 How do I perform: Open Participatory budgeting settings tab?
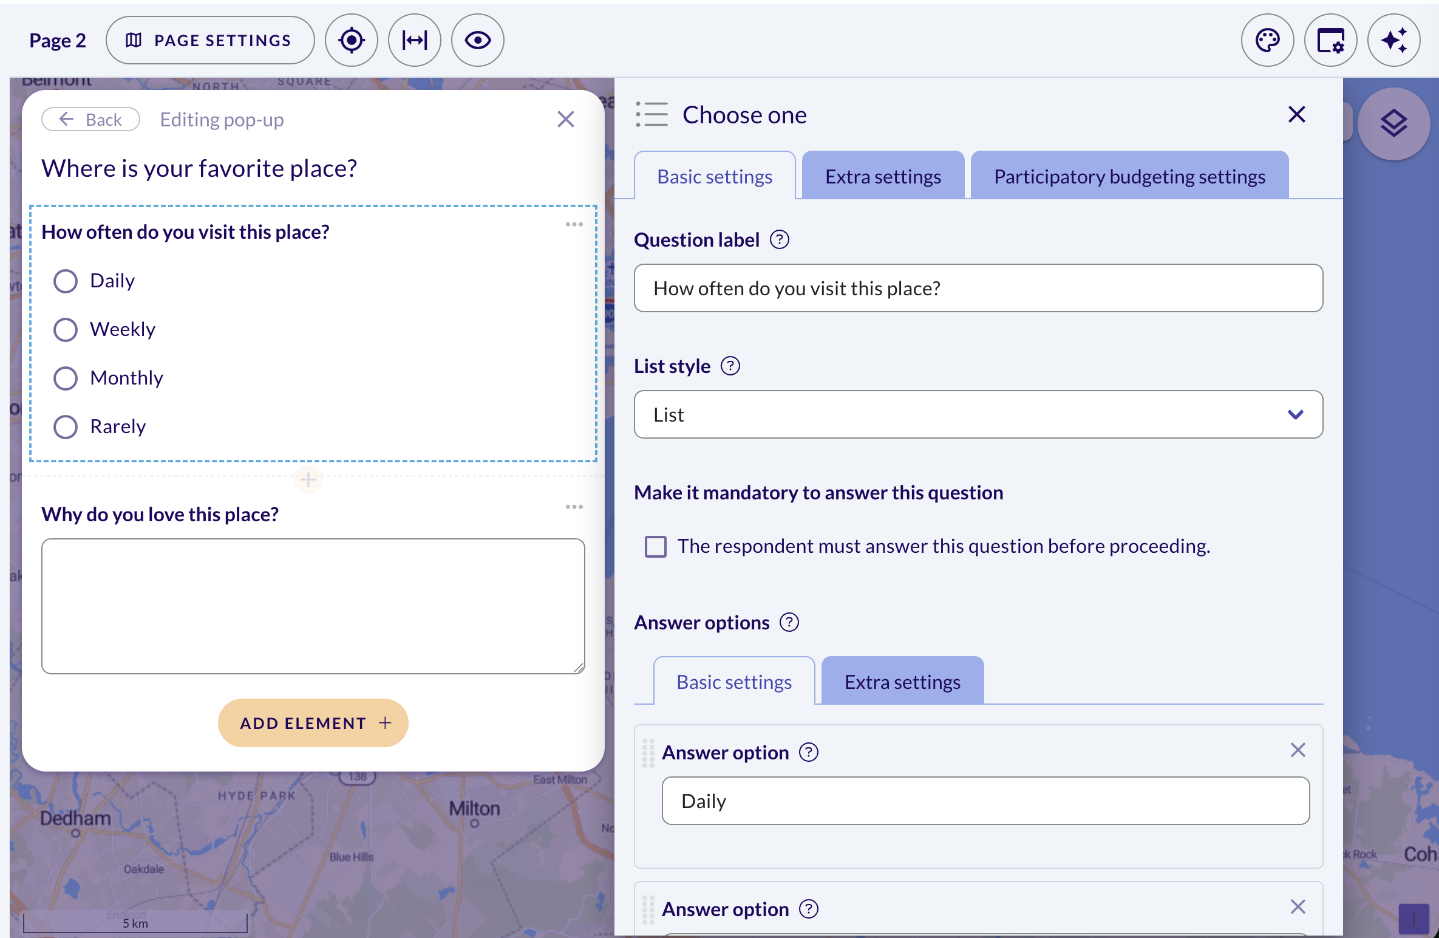pos(1129,176)
